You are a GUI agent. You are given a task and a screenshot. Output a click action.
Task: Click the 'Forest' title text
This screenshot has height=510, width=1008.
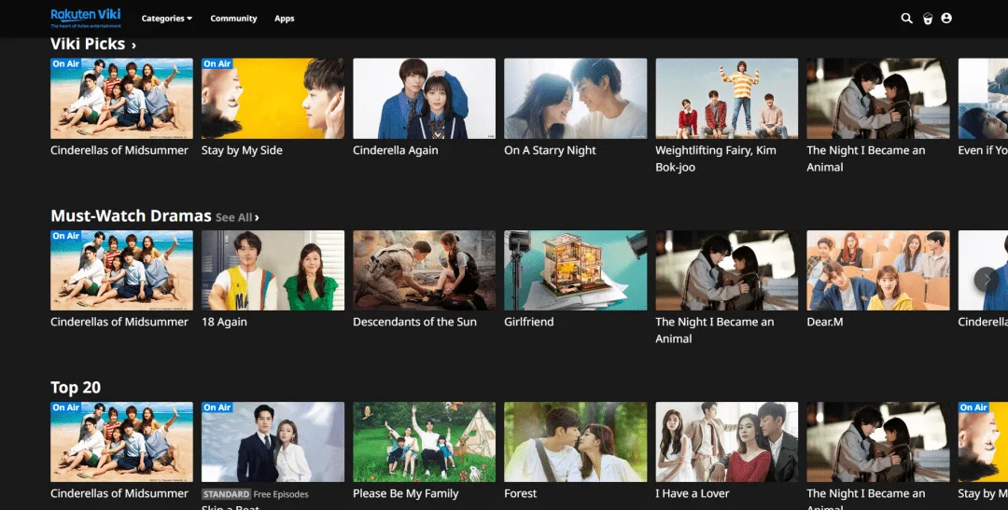click(520, 493)
